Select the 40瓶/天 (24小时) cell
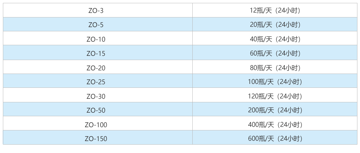 coord(275,39)
